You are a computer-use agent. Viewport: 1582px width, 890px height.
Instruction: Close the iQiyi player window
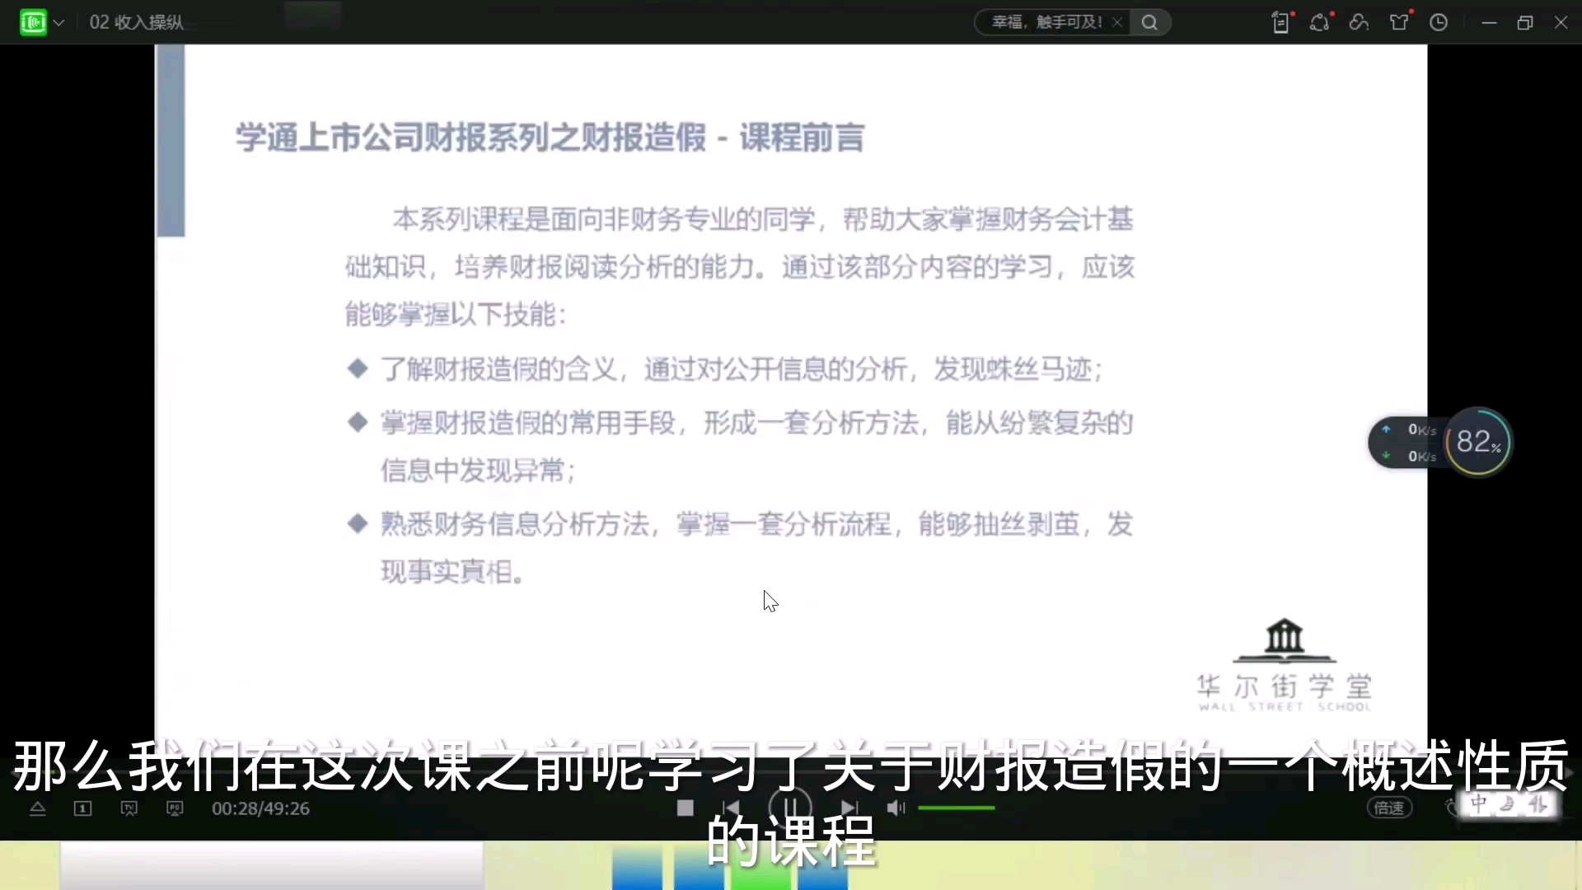pos(1561,22)
